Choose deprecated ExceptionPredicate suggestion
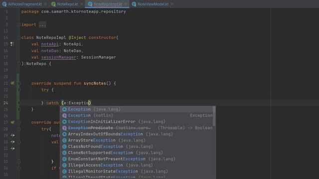319x179 pixels. [x=137, y=128]
